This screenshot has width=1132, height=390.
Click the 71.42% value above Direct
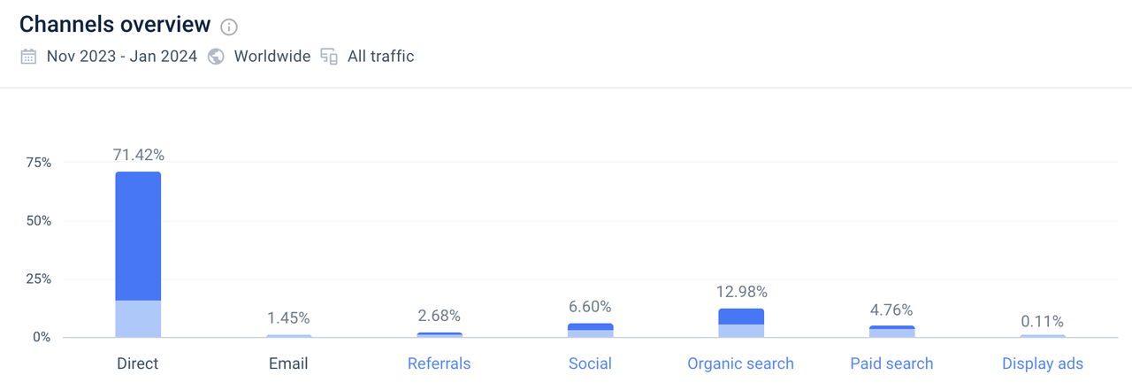click(x=138, y=155)
